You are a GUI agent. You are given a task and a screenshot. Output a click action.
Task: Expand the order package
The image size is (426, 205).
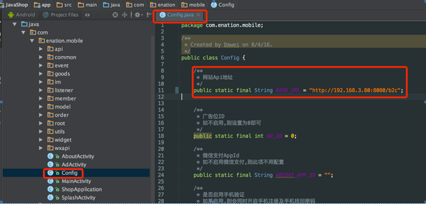(x=41, y=115)
